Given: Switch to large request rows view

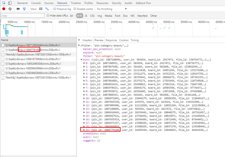Looking at the screenshot, I should [x=41, y=9].
